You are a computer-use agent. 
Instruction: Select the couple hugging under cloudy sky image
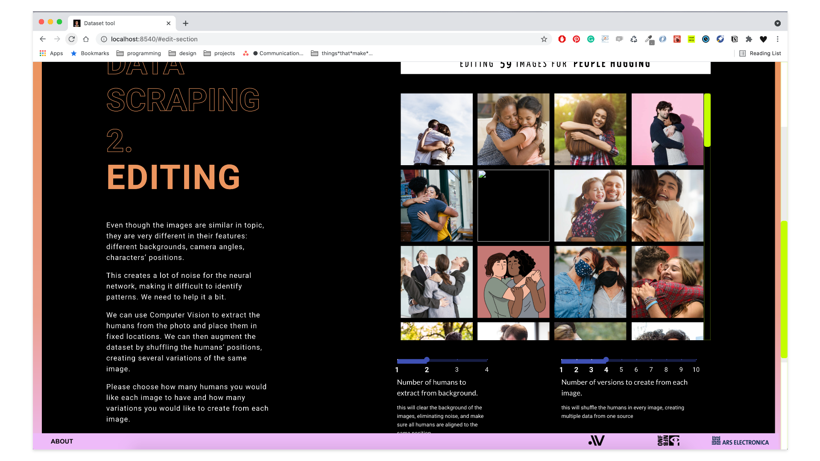click(x=436, y=129)
